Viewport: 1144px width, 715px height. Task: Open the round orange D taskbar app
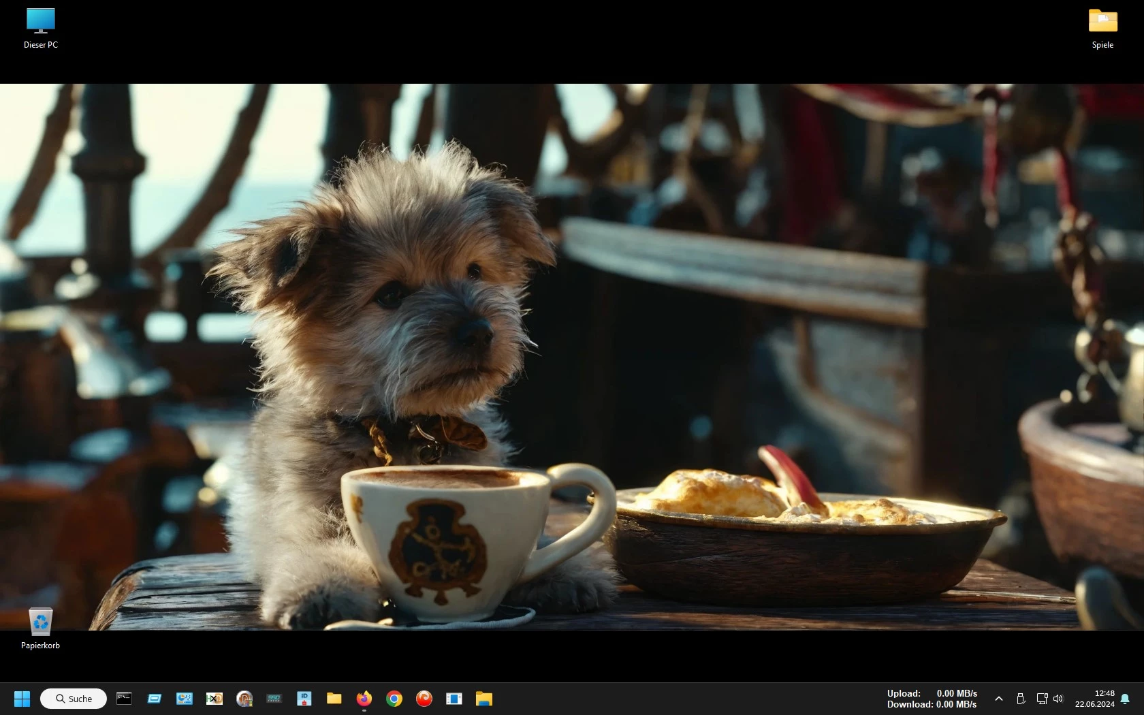click(244, 699)
